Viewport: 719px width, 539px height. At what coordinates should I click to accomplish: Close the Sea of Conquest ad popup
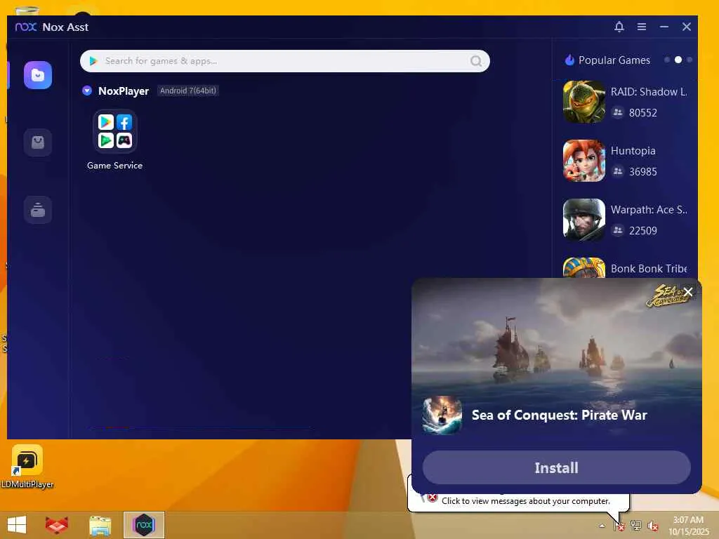(x=688, y=292)
